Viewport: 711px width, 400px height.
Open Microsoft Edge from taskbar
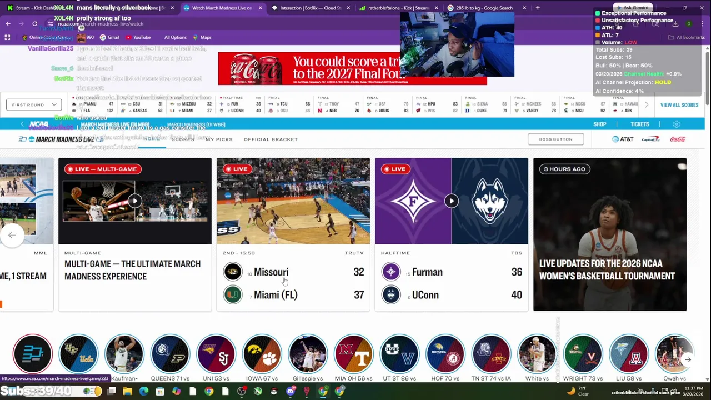click(144, 391)
